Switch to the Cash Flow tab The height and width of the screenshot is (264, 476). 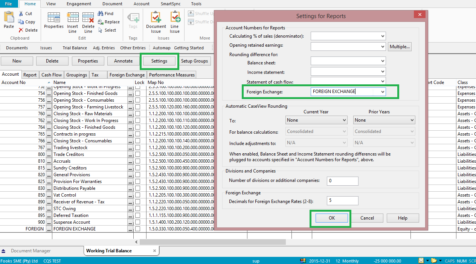(52, 75)
